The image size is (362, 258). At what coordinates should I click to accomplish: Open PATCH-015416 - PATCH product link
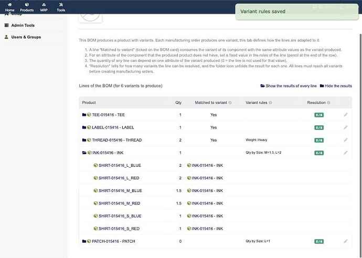pos(113,241)
